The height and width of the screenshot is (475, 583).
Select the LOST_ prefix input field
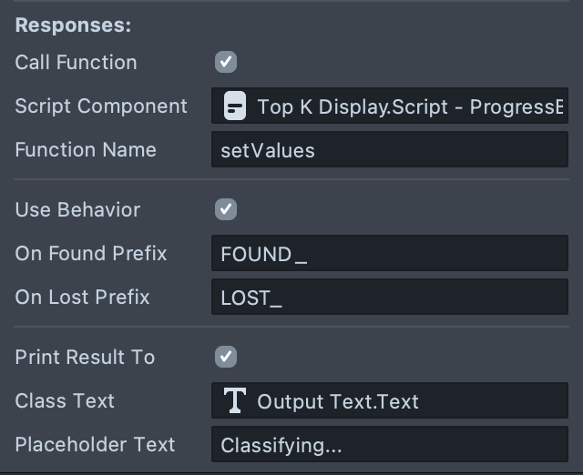point(389,298)
